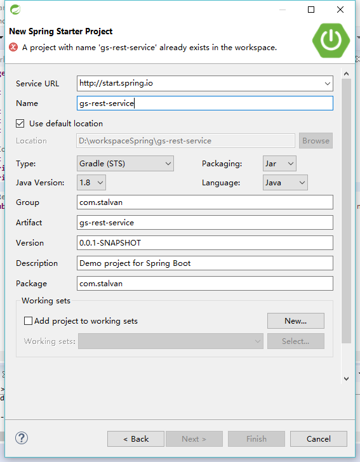
Task: Click the 'Language:' label
Action: click(221, 183)
